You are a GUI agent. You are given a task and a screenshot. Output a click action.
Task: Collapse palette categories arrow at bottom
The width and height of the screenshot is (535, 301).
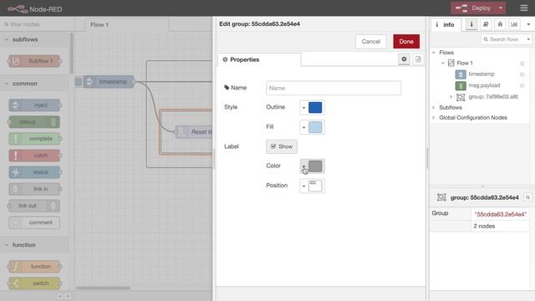coord(60,297)
